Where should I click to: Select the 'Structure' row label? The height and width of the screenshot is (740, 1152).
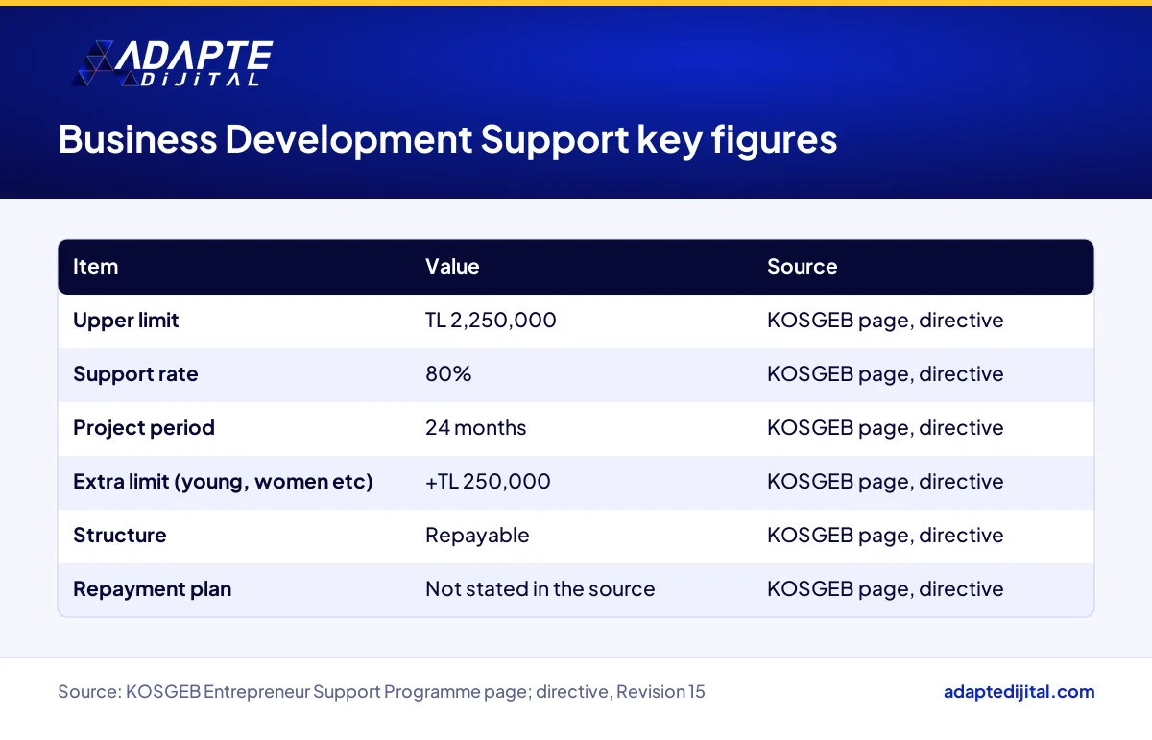[x=120, y=536]
